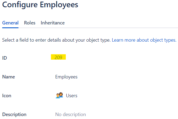
Task: Switch to the General tab
Action: [10, 23]
